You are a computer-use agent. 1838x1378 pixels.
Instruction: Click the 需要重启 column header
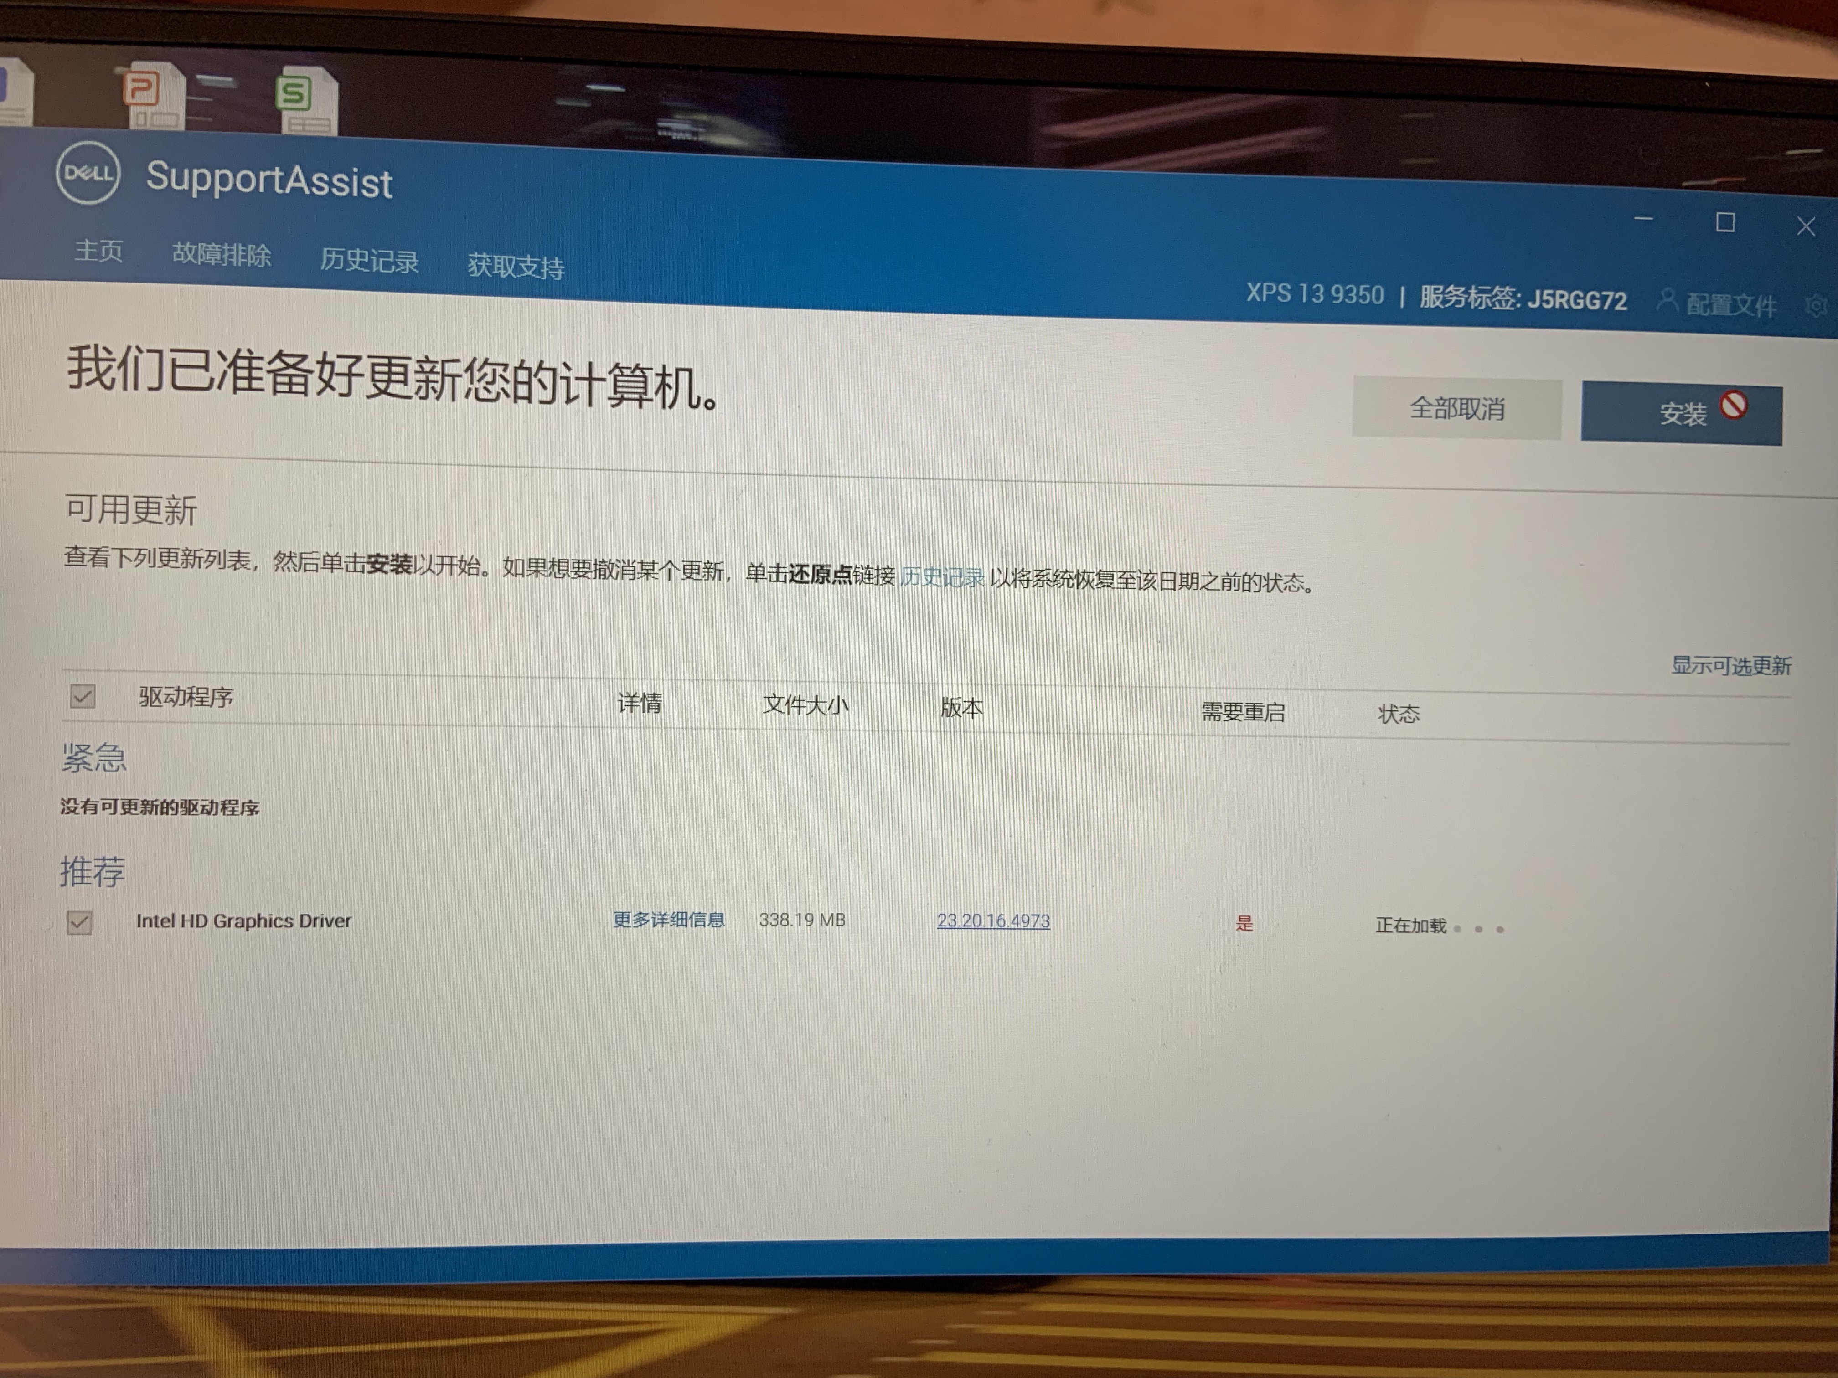coord(1243,712)
